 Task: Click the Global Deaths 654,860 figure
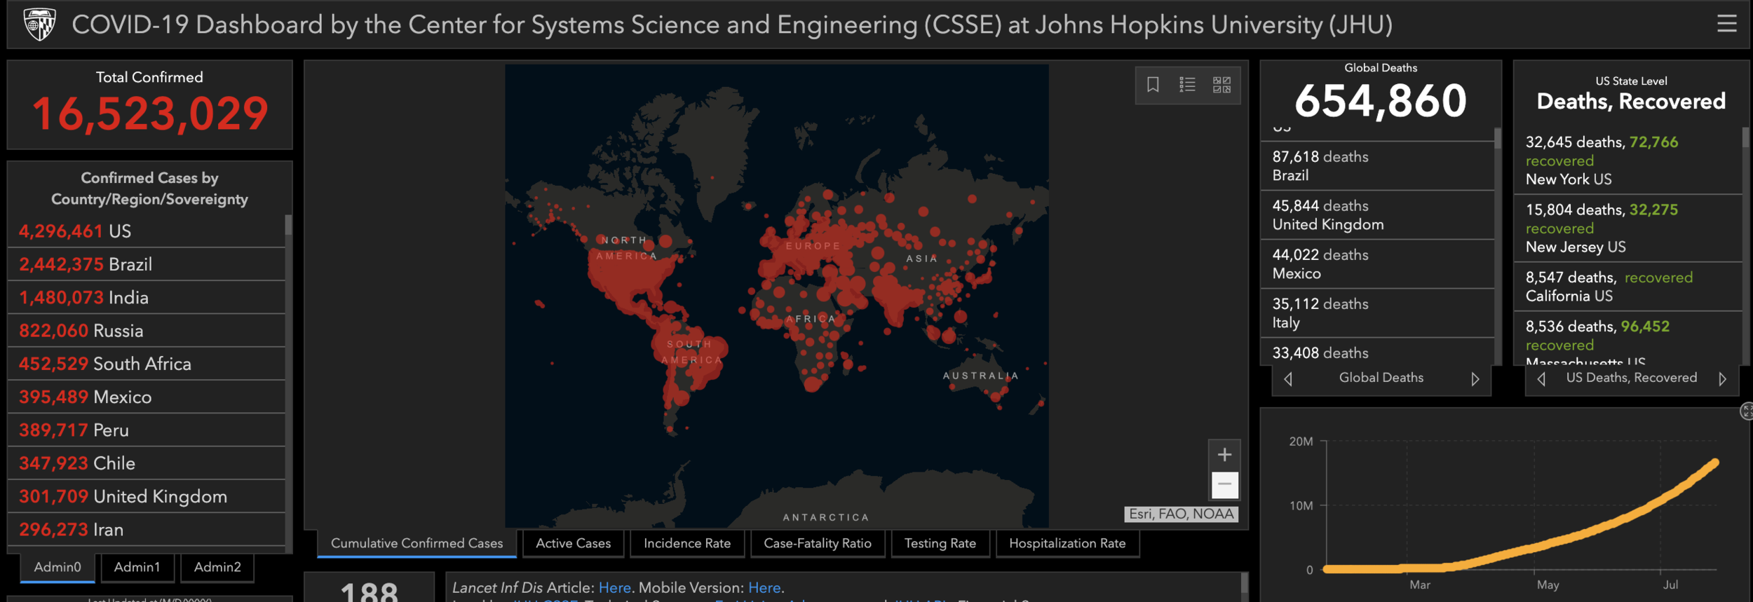coord(1380,100)
